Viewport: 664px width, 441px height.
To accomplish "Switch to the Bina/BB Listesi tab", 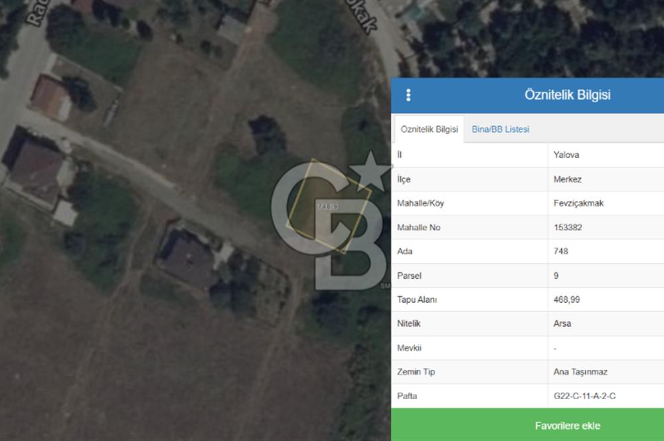I will [500, 130].
